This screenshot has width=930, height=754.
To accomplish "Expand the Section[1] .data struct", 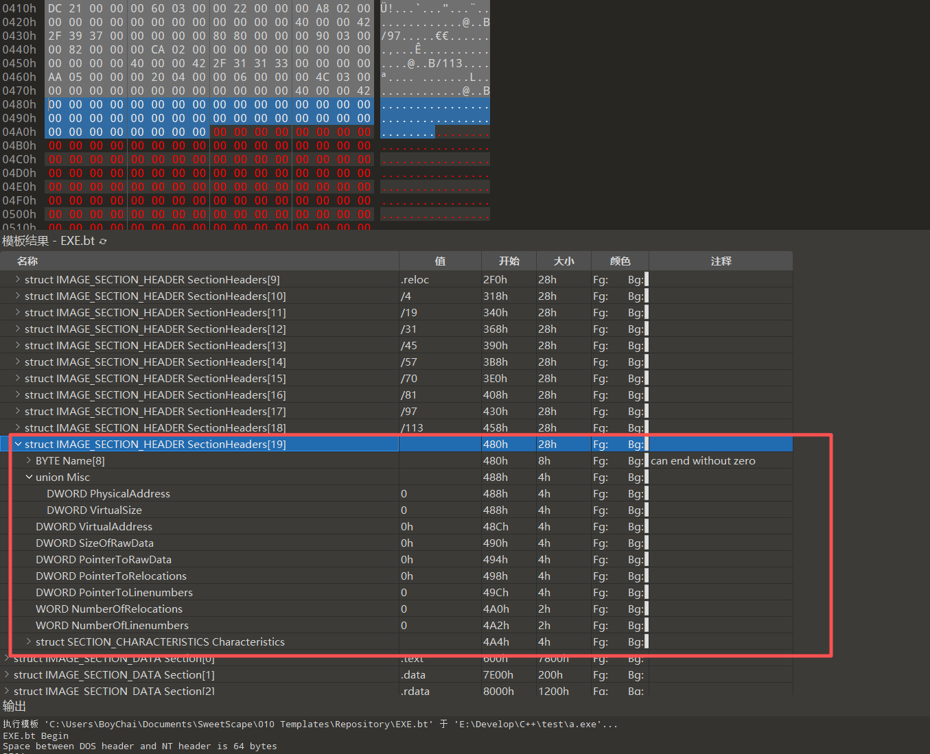I will (7, 674).
